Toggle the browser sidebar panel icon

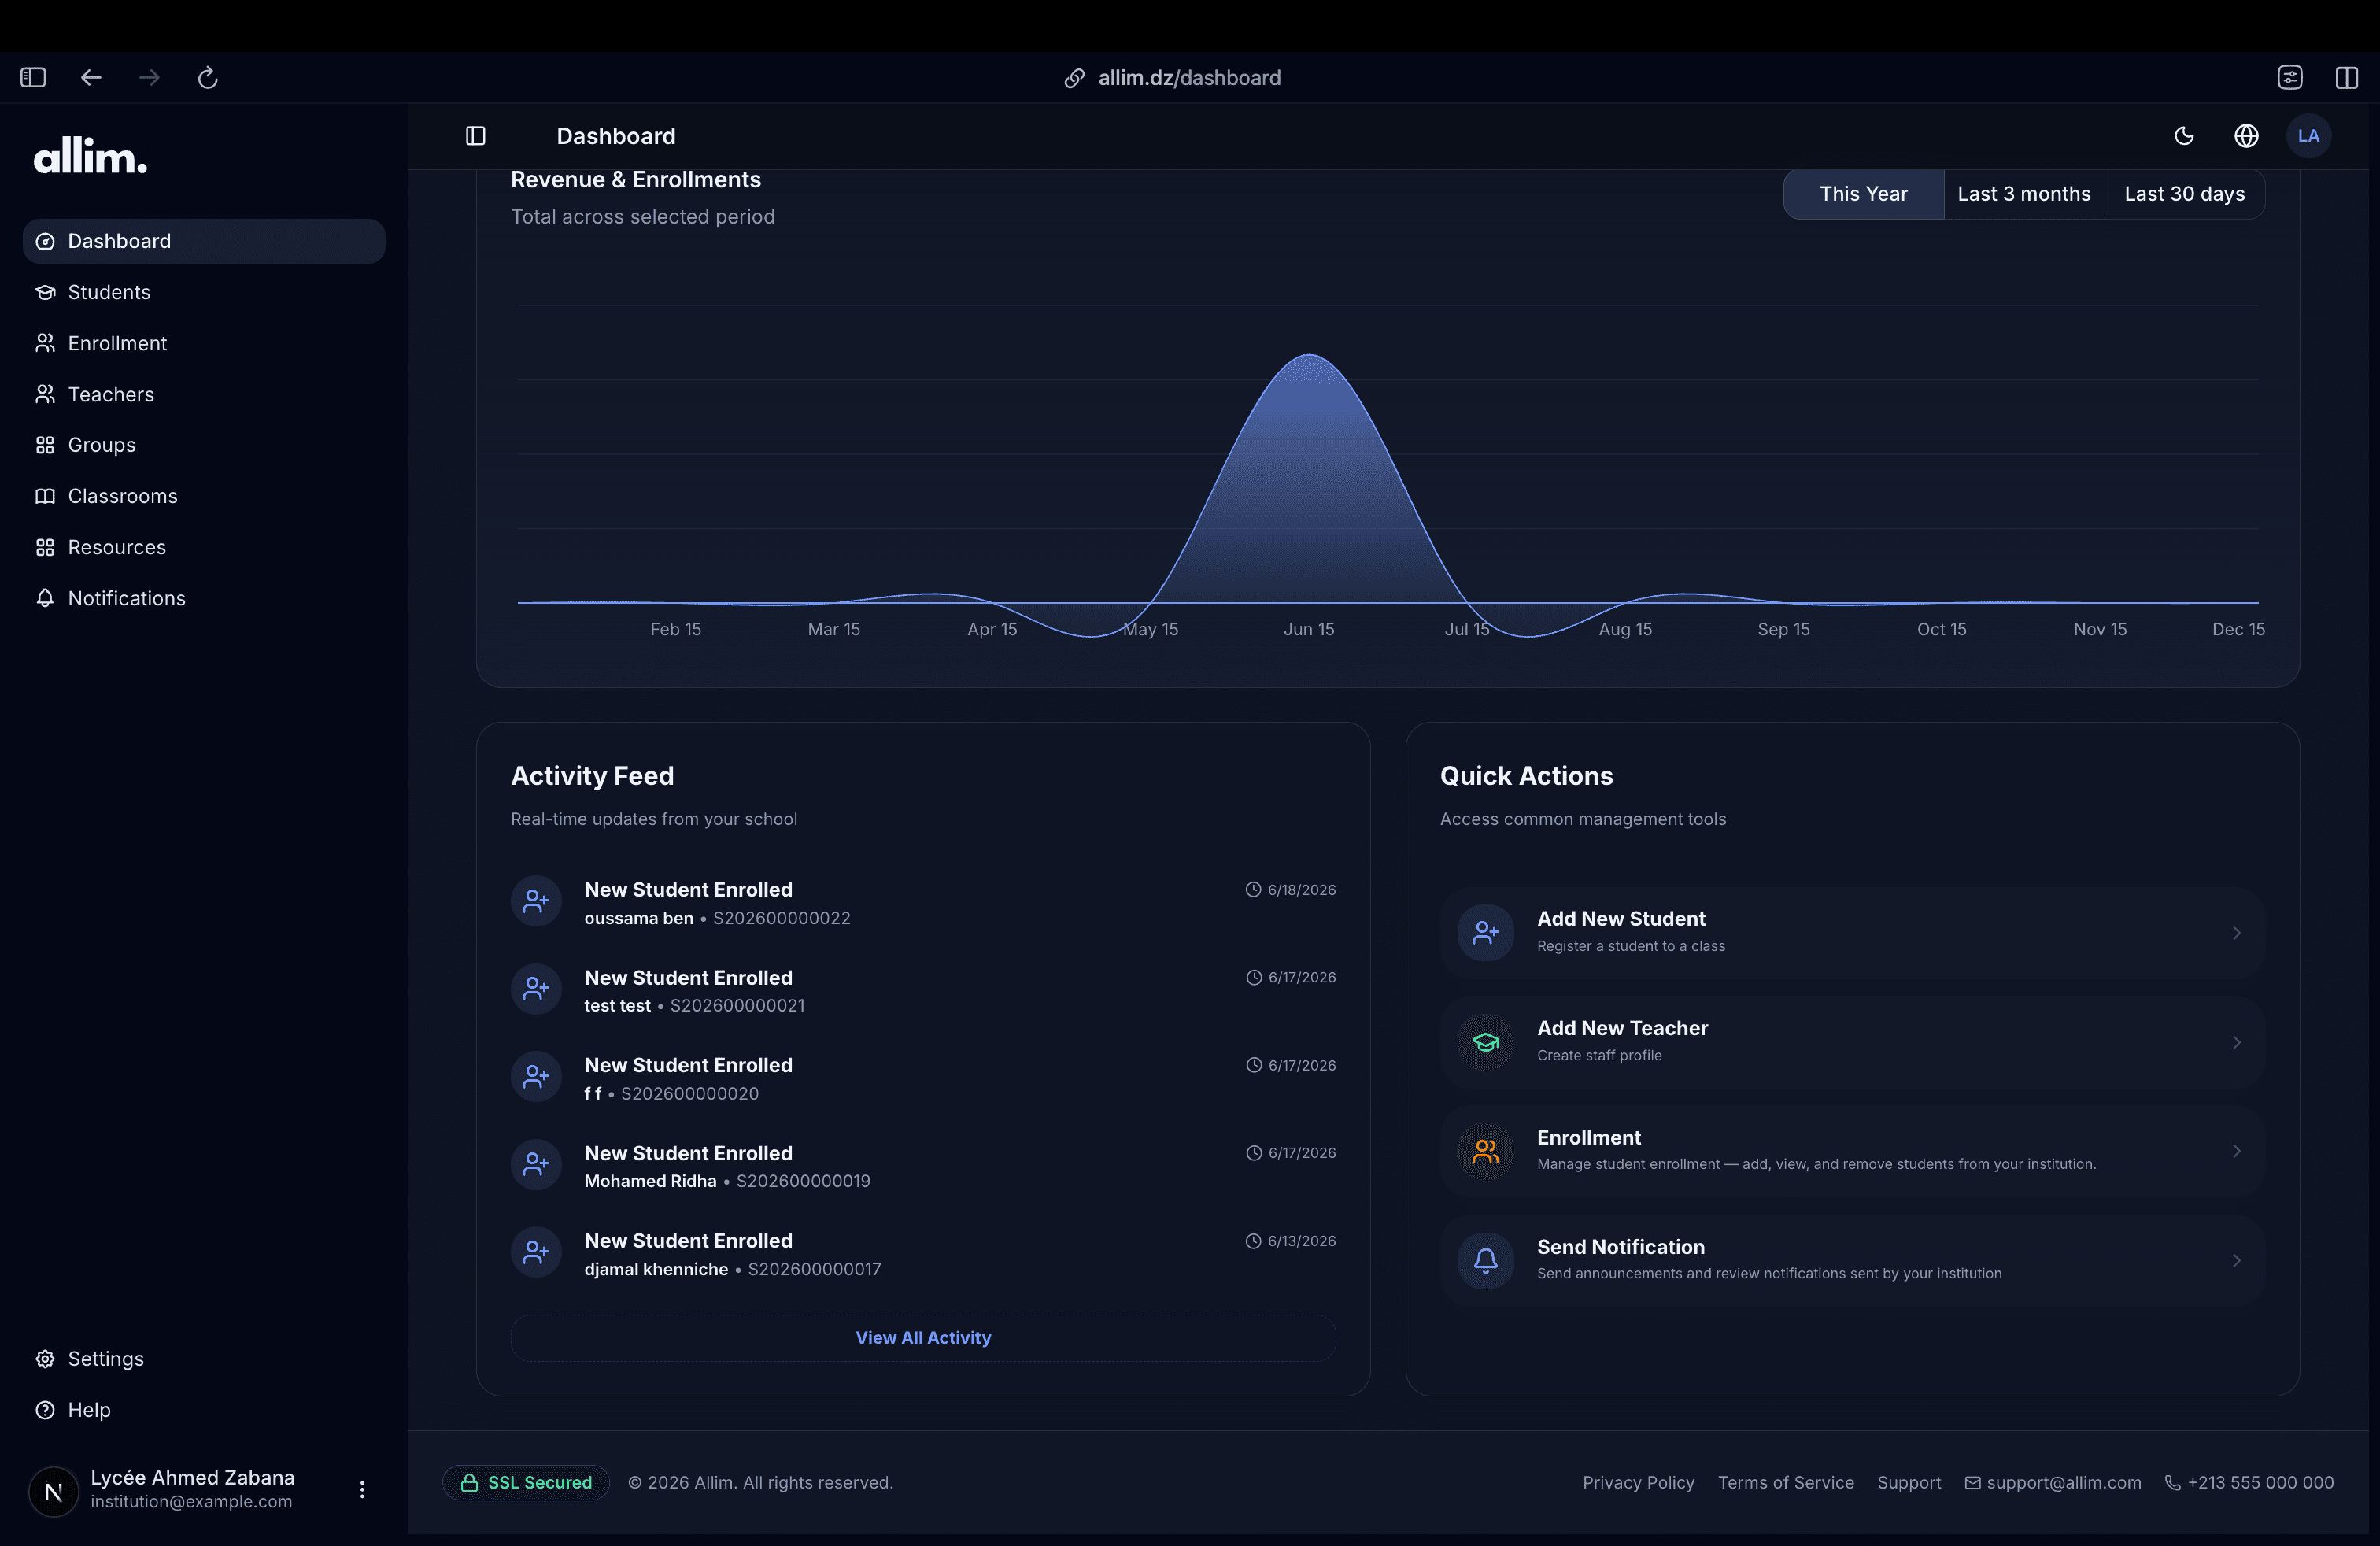tap(33, 77)
